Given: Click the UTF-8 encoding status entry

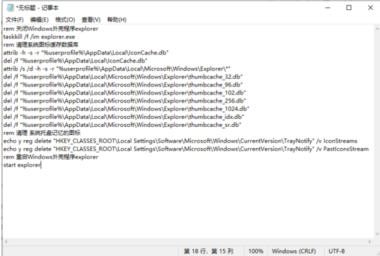Looking at the screenshot, I should point(336,251).
